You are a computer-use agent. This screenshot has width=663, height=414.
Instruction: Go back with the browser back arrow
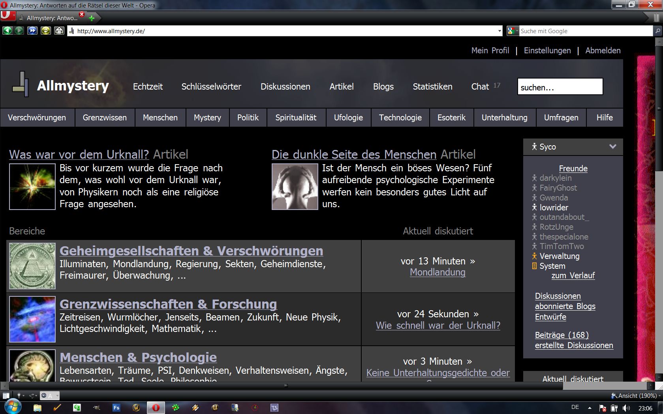coord(8,31)
